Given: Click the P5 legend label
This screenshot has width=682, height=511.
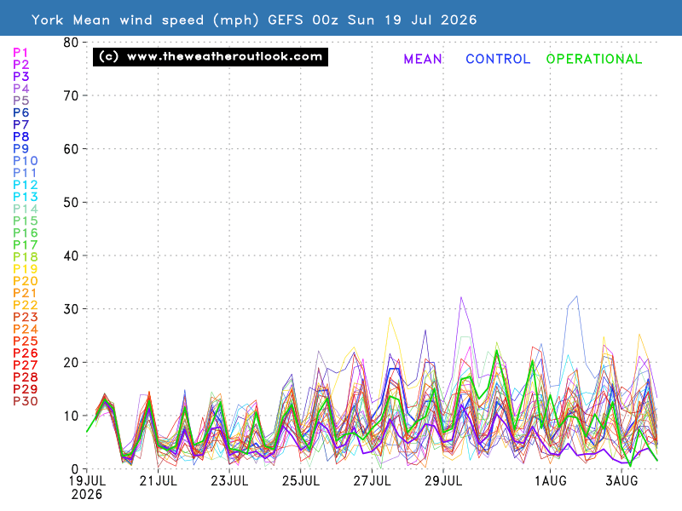Looking at the screenshot, I should click(x=20, y=100).
